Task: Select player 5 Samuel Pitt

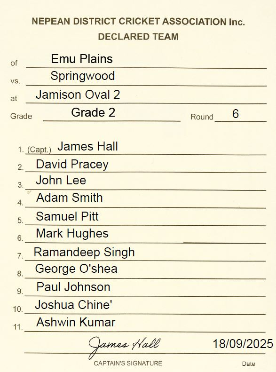Action: 67,216
